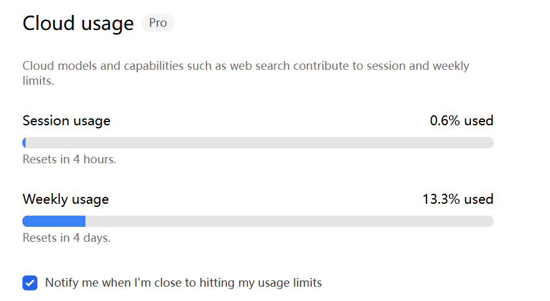Click the tiny blue fill of Session usage bar
Screen dimensions: 550x301
(x=24, y=143)
